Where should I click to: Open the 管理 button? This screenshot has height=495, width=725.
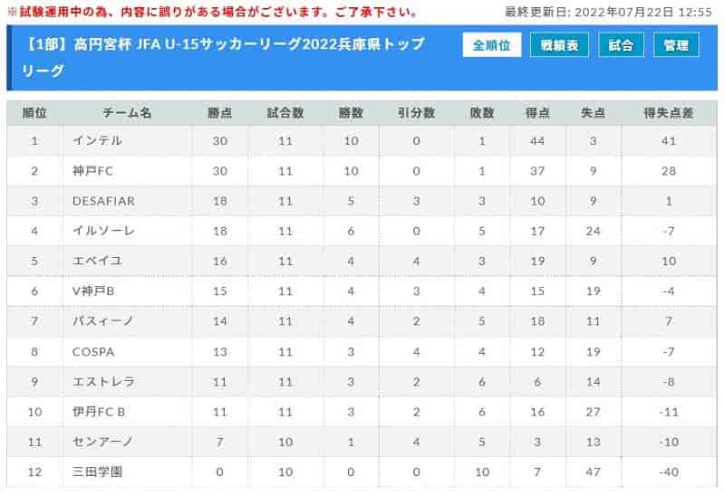[676, 44]
